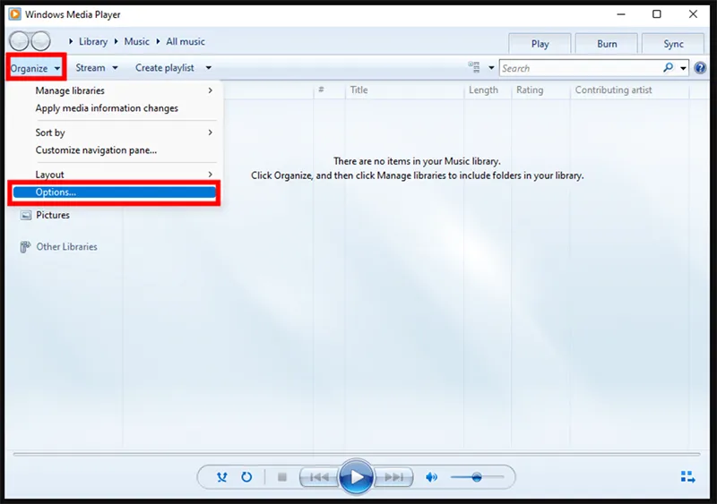Open the Sort by submenu
Image resolution: width=717 pixels, height=504 pixels.
coord(117,132)
